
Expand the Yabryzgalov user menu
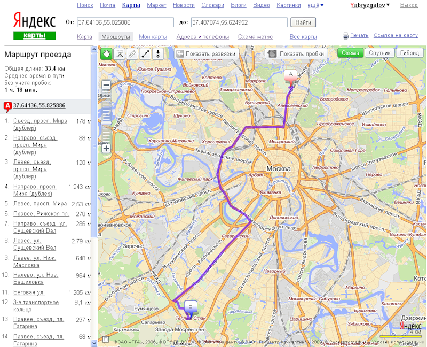(369, 5)
